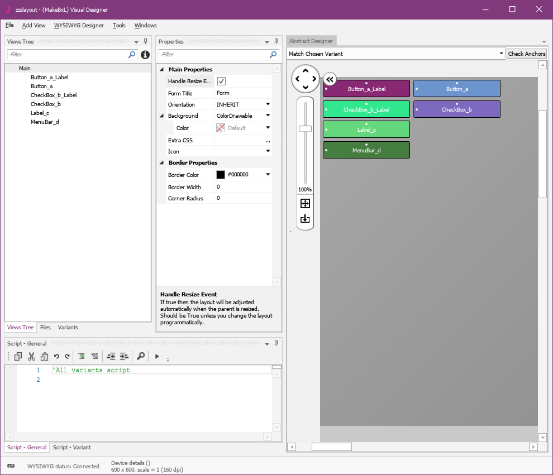Collapse the Border Properties section
The width and height of the screenshot is (553, 475).
tap(162, 163)
